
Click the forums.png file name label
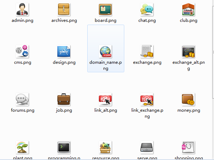click(x=23, y=110)
